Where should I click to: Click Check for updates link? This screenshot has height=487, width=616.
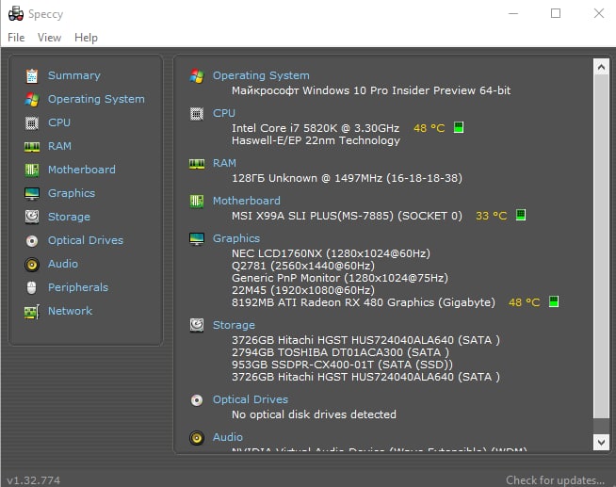(555, 480)
